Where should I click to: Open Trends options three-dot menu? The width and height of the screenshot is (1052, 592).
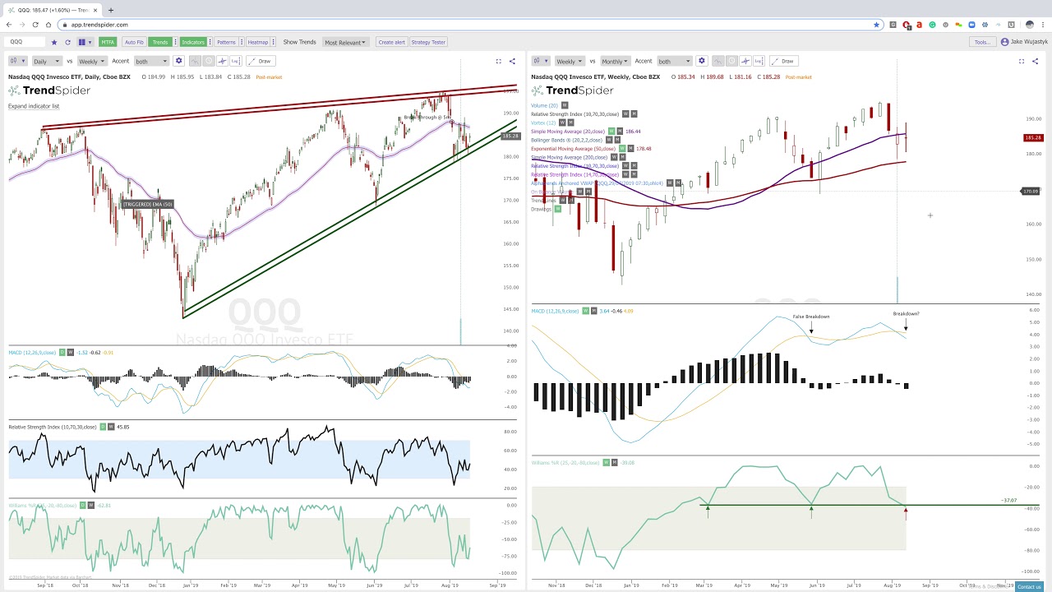coord(175,42)
